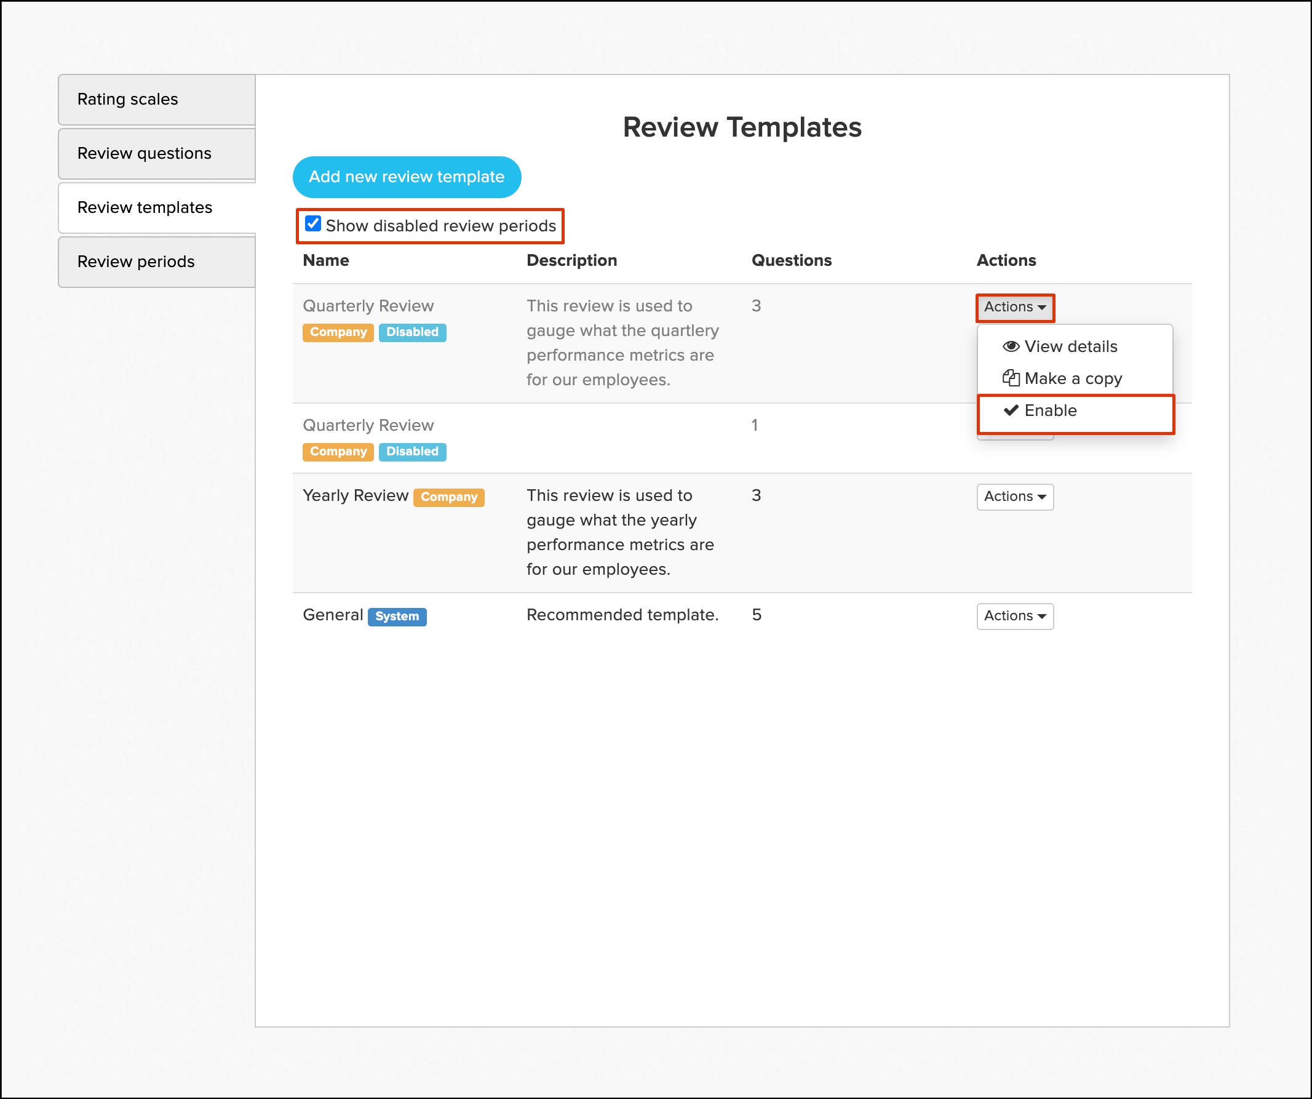
Task: Choose Enable from the Actions menu
Action: [1049, 410]
